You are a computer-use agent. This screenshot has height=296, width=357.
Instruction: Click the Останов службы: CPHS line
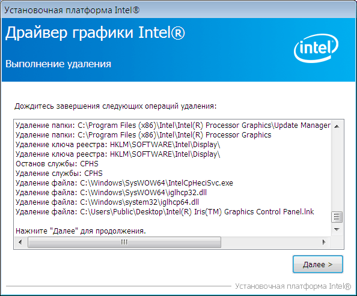[57, 163]
